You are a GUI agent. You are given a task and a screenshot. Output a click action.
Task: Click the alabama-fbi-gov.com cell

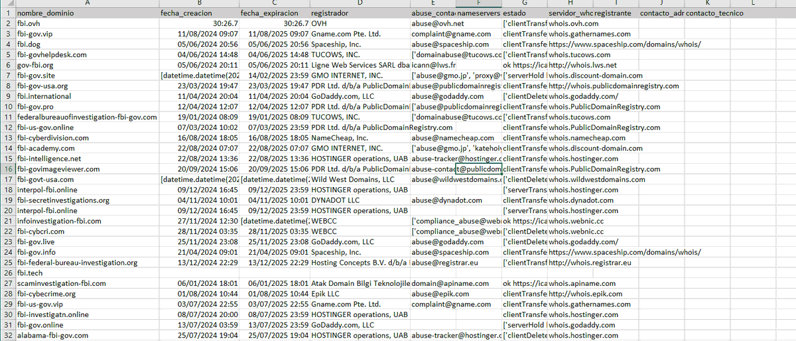coord(87,336)
